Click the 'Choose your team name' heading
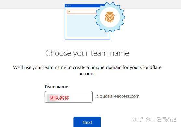The height and width of the screenshot is (127, 181). (x=87, y=53)
